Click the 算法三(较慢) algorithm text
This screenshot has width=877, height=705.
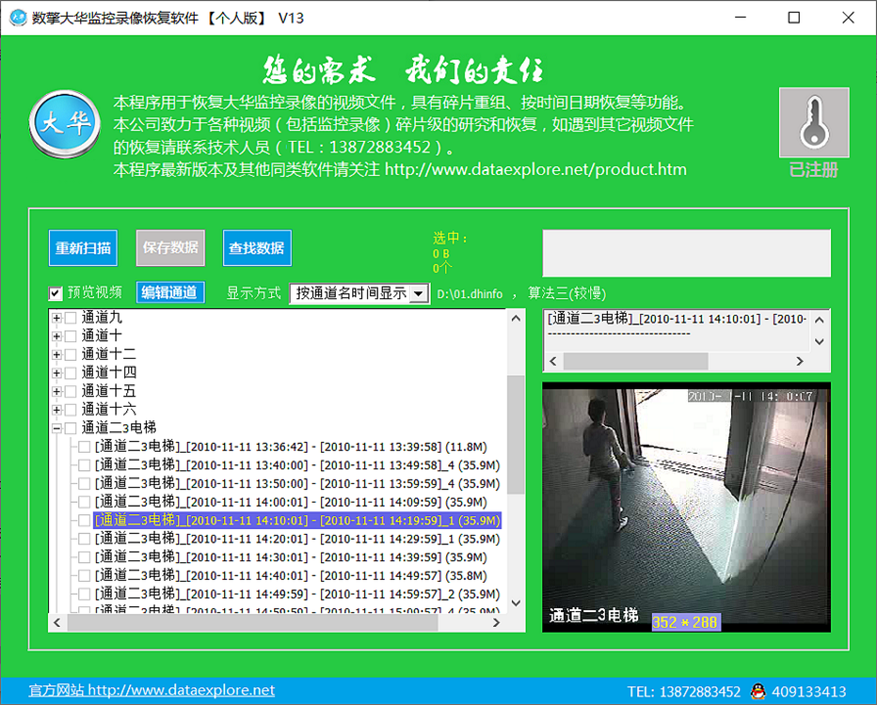click(567, 293)
